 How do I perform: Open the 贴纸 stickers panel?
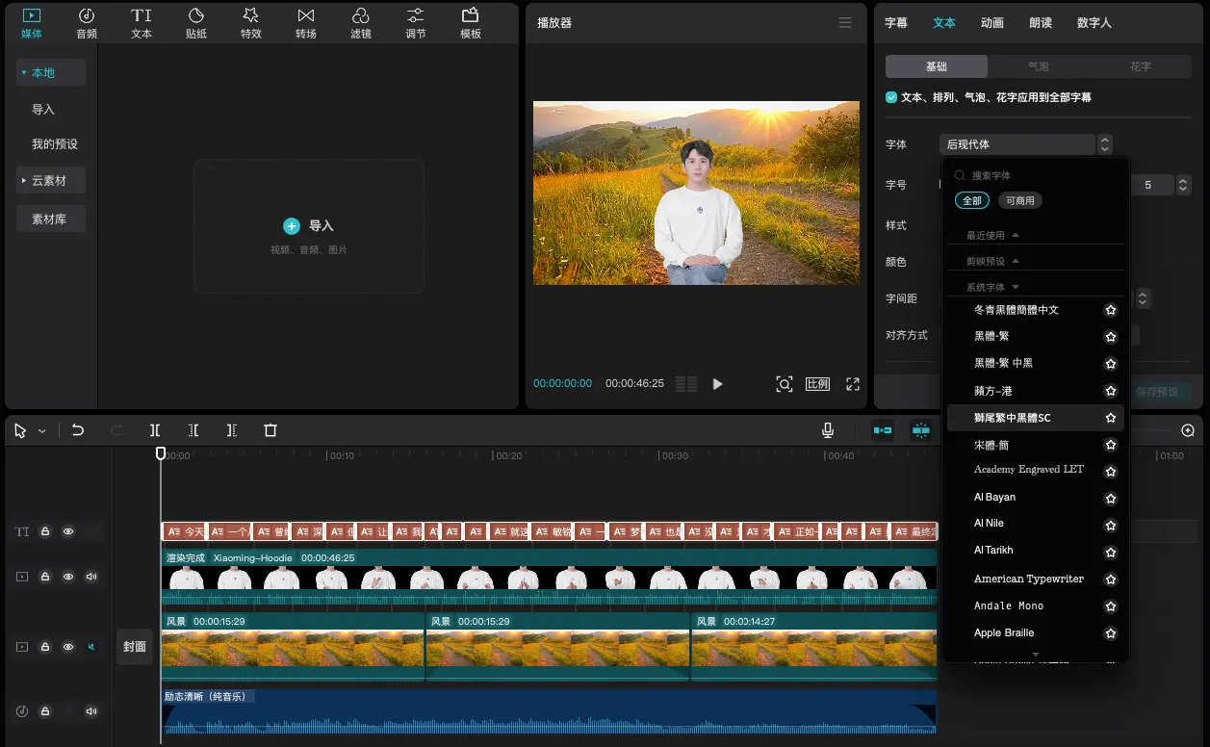(x=196, y=23)
